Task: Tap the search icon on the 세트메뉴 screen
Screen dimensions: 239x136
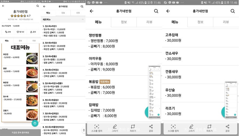Action: pyautogui.click(x=82, y=6)
